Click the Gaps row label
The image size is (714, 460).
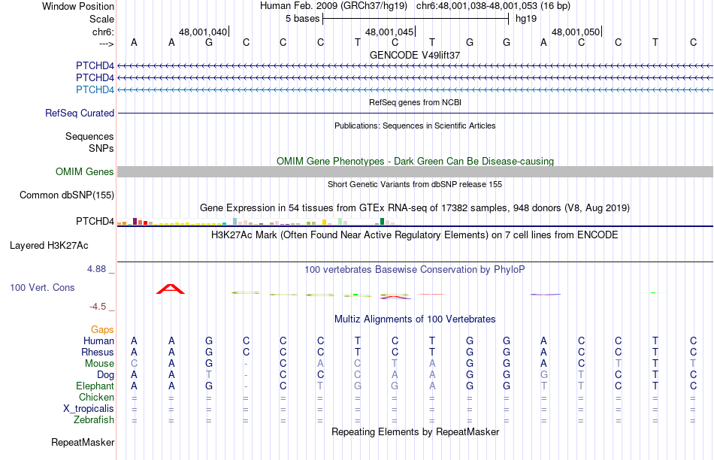coord(102,329)
